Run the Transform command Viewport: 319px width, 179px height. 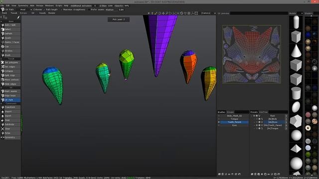coord(10,107)
